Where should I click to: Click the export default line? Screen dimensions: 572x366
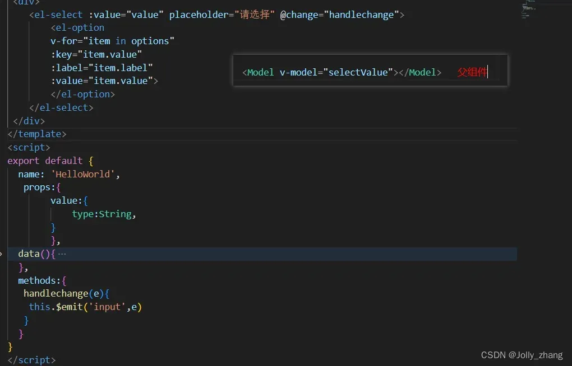(x=50, y=161)
